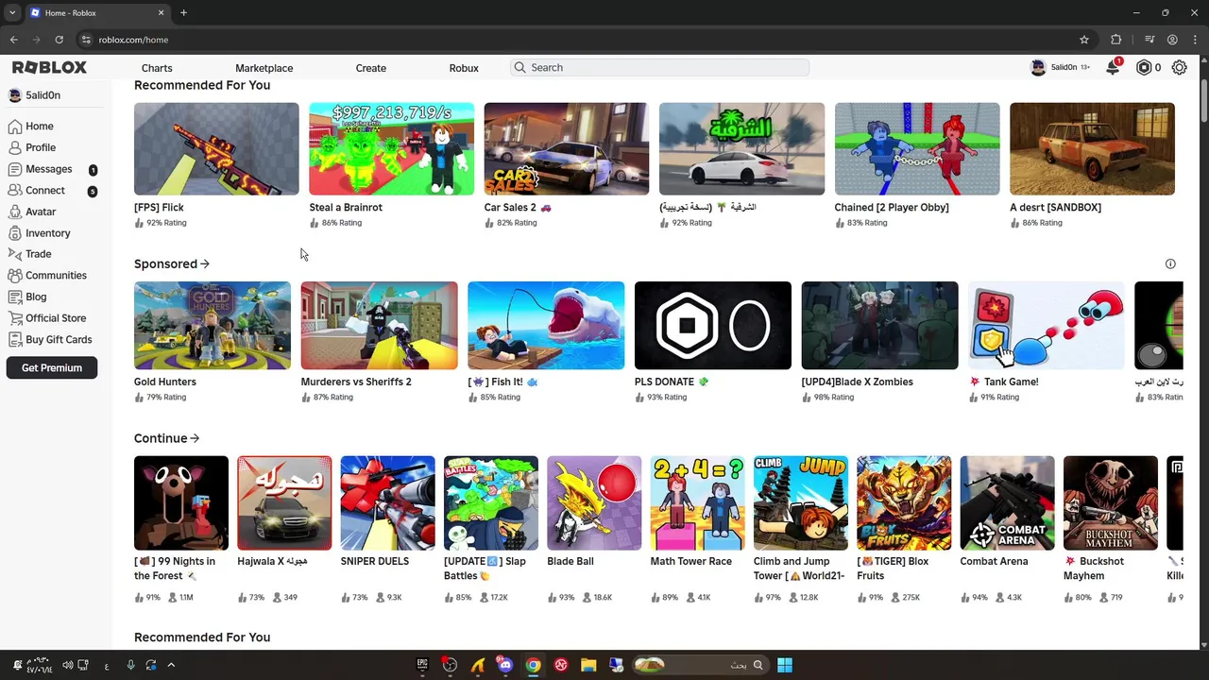The width and height of the screenshot is (1209, 680).
Task: Open the notifications bell icon
Action: pyautogui.click(x=1114, y=67)
